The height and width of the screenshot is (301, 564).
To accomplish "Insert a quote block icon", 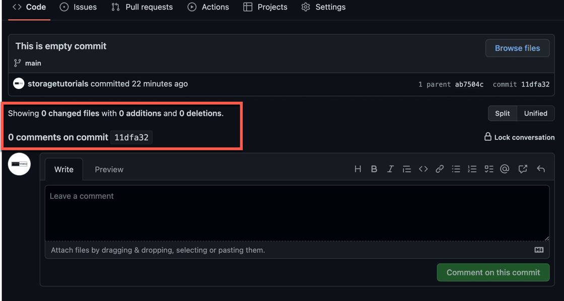I will coord(407,169).
